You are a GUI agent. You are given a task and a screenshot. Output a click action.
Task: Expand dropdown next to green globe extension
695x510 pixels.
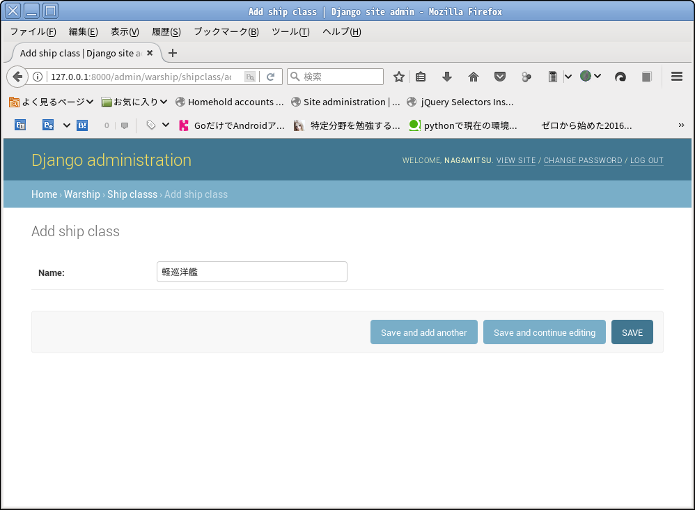[598, 76]
